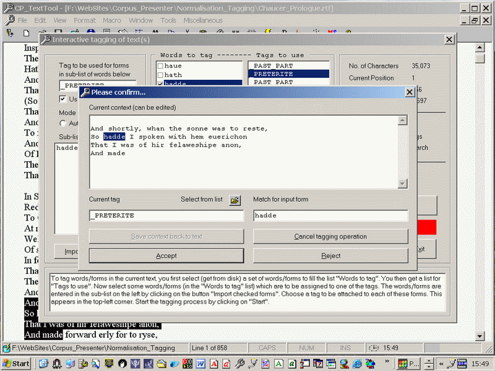The width and height of the screenshot is (495, 371).
Task: Click in the Current tag input field
Action: [x=166, y=216]
